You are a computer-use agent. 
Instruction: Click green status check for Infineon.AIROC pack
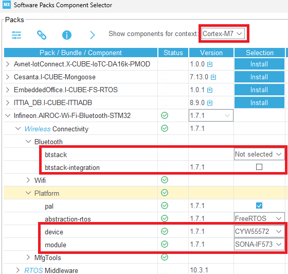165,115
